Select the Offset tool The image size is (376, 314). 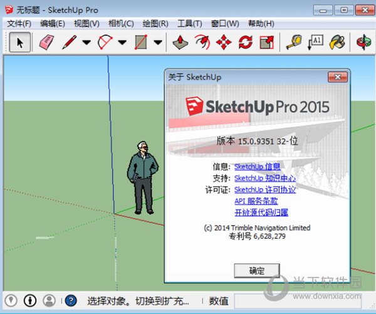pyautogui.click(x=202, y=42)
